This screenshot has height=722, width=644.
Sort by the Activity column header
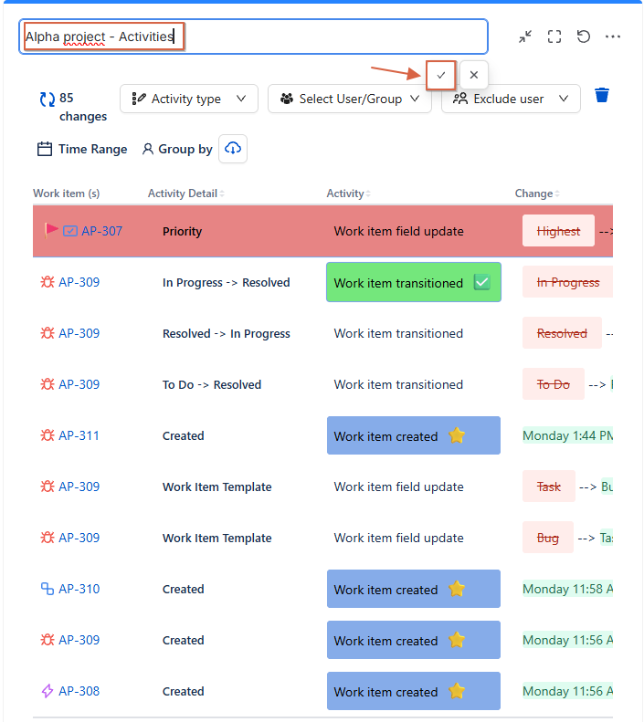click(348, 194)
